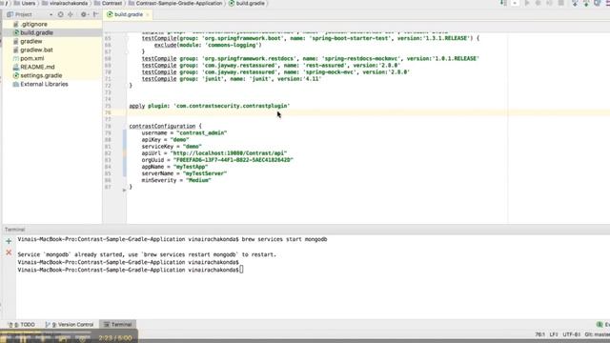Click Users breadcrumb in navigation bar
The image size is (610, 343).
(x=25, y=3)
